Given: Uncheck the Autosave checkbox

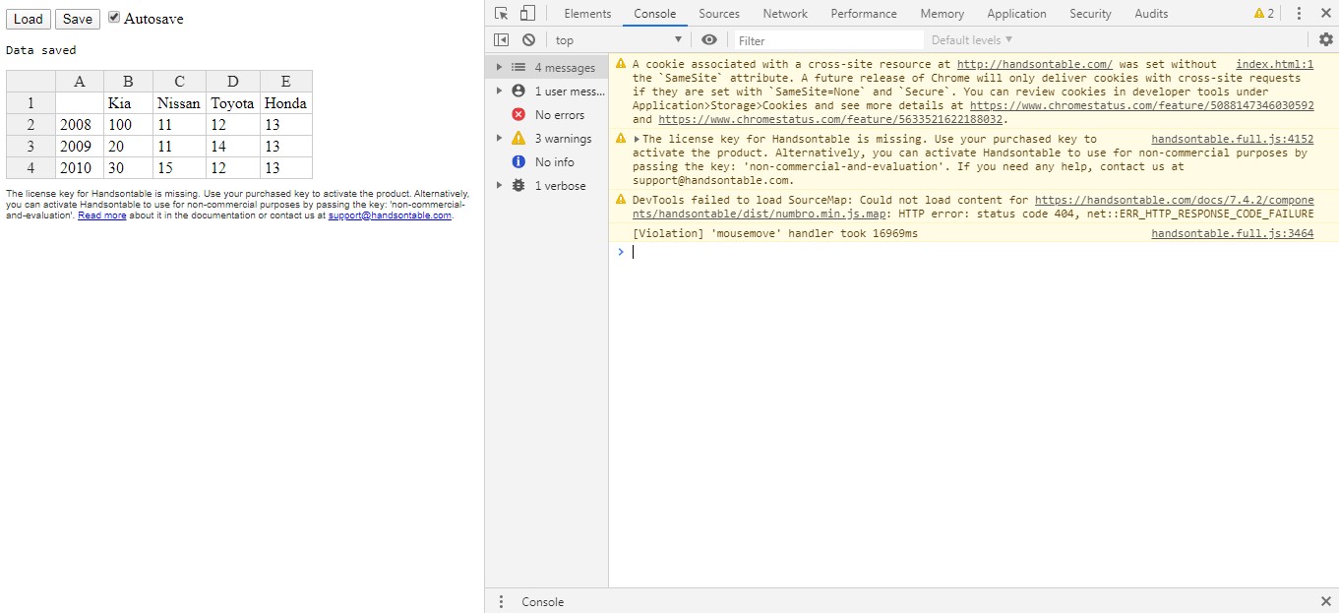Looking at the screenshot, I should (114, 18).
